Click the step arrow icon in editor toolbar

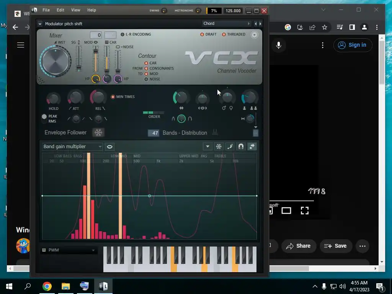pos(252,147)
